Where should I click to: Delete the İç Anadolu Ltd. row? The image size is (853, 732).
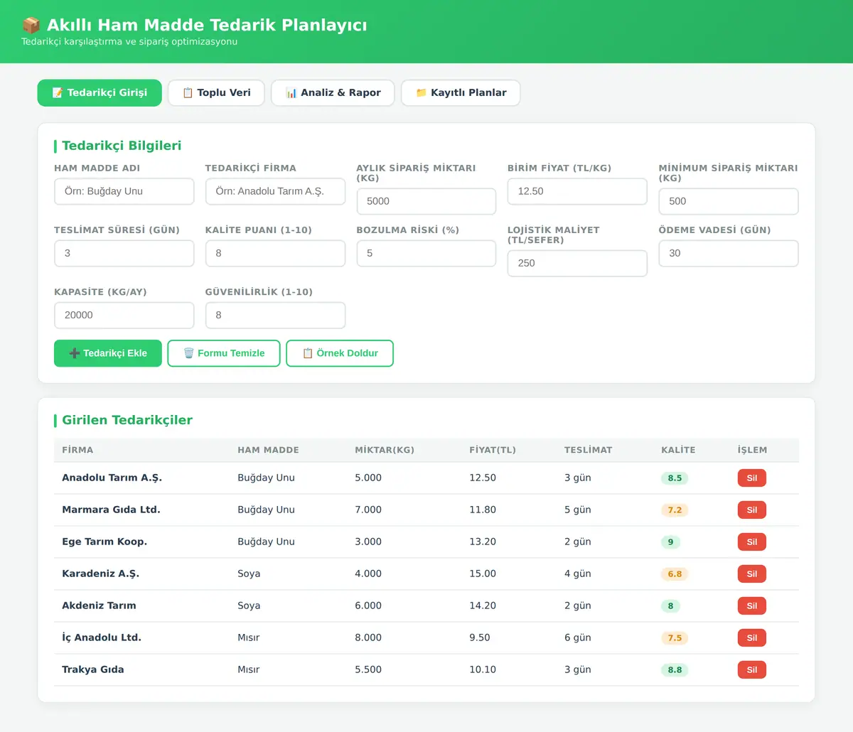pos(752,638)
